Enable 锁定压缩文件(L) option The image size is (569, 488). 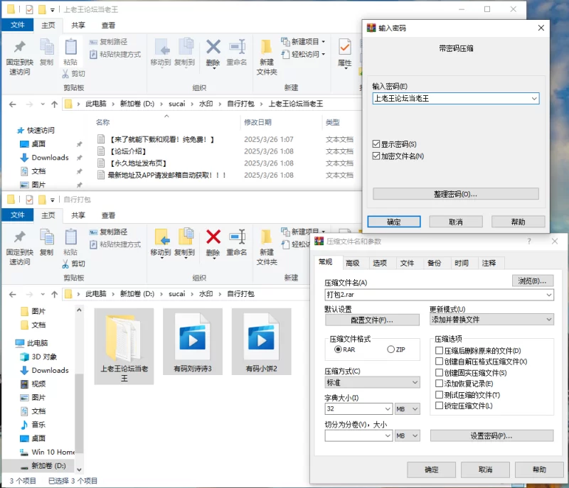click(439, 406)
